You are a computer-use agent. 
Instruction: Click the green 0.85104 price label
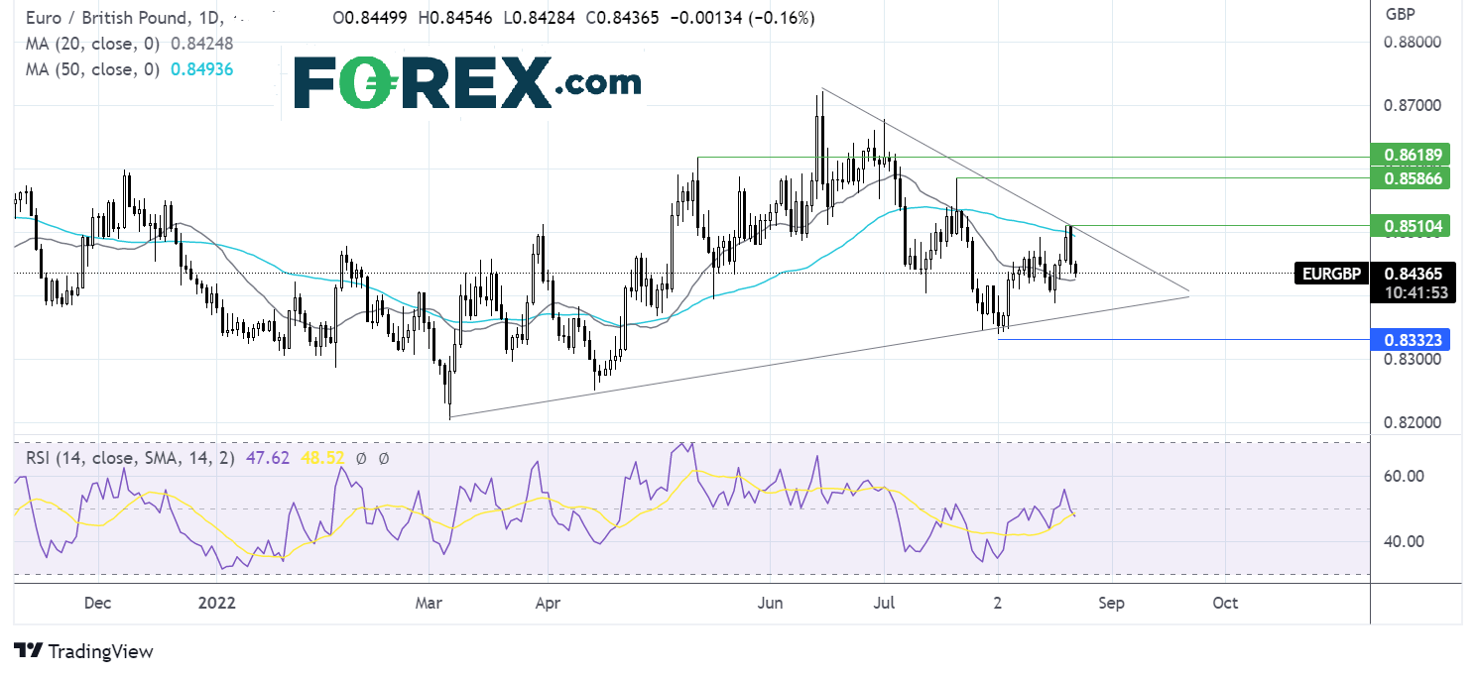pos(1410,226)
